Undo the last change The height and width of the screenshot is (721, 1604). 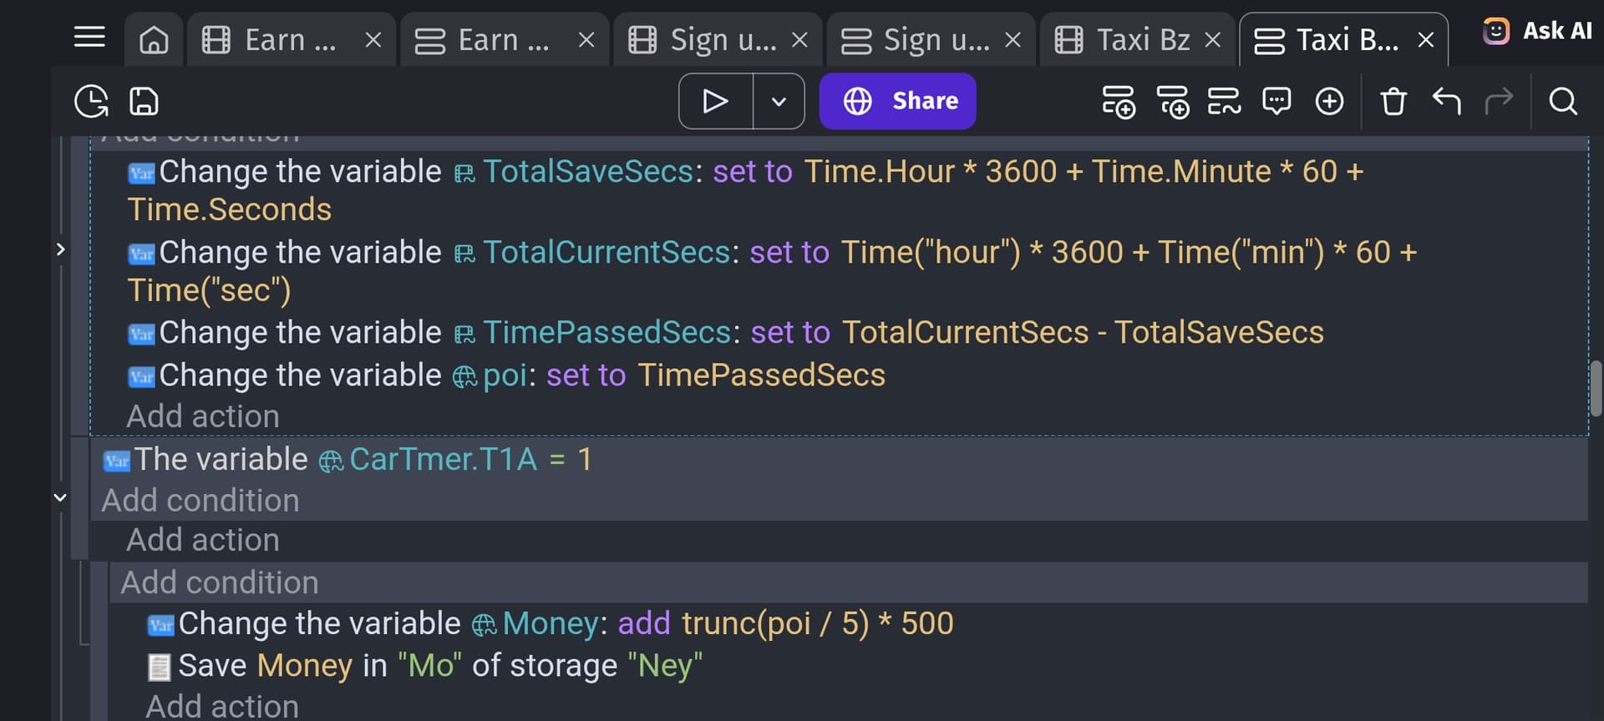pyautogui.click(x=1447, y=102)
